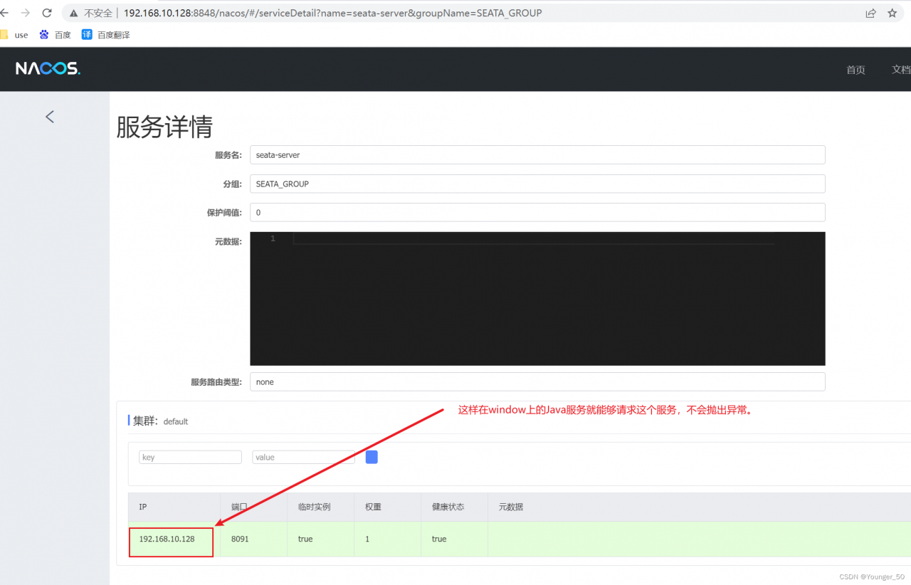Image resolution: width=911 pixels, height=585 pixels.
Task: Open the 文档 menu item
Action: pos(901,70)
